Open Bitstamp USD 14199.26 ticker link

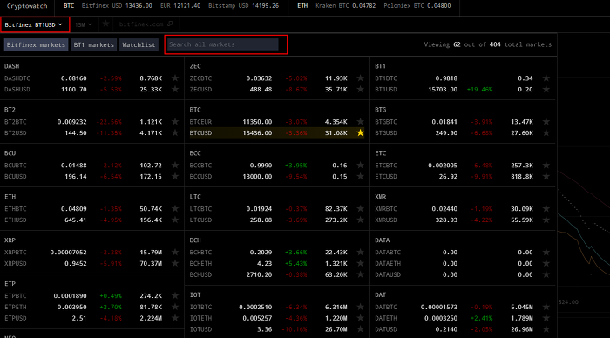(243, 6)
